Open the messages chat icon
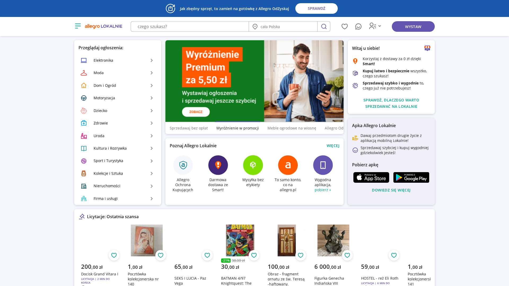Image resolution: width=509 pixels, height=286 pixels. pyautogui.click(x=358, y=26)
